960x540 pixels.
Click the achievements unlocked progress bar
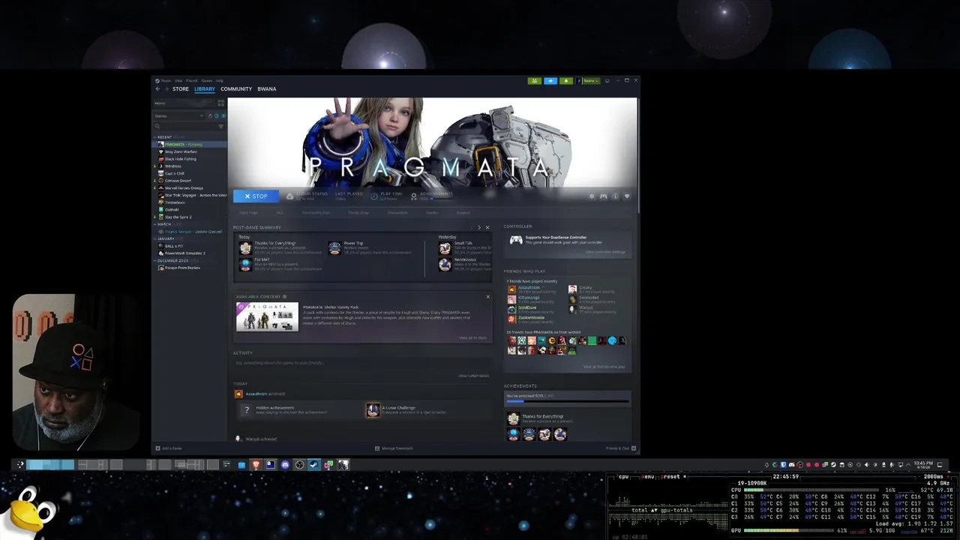click(x=567, y=401)
